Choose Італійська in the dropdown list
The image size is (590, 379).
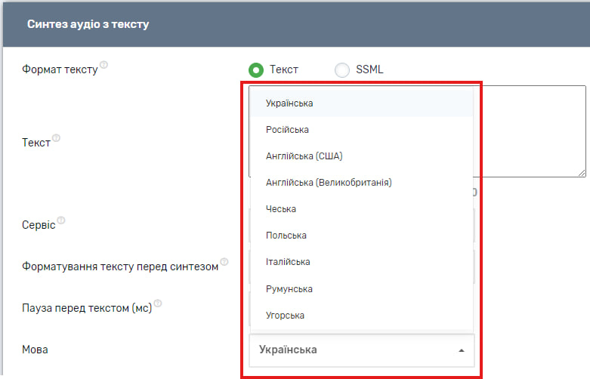(288, 262)
